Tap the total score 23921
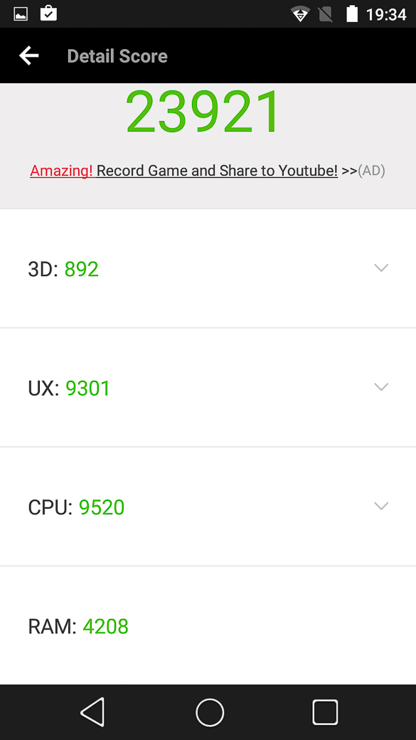 [x=203, y=112]
